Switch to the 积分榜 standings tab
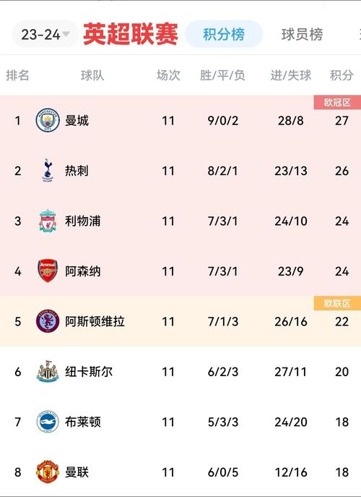Image resolution: width=361 pixels, height=497 pixels. pos(224,34)
